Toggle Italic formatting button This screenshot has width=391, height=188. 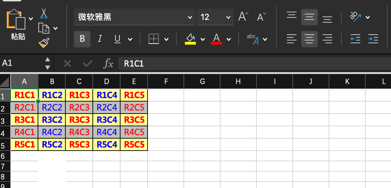tap(100, 39)
